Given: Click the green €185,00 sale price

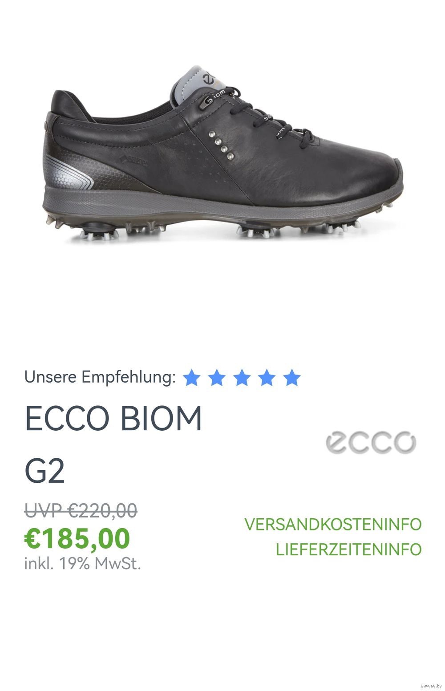Looking at the screenshot, I should point(77,538).
